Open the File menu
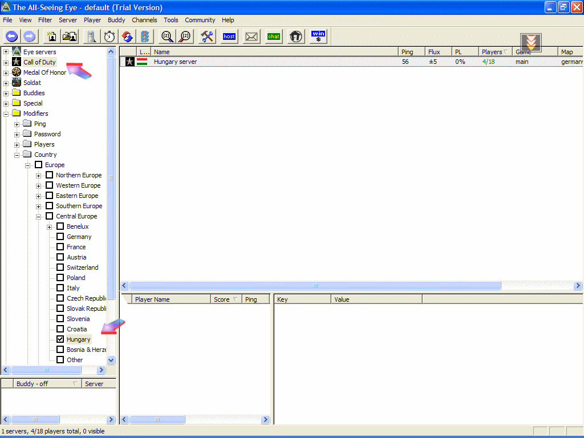The width and height of the screenshot is (584, 438). click(x=7, y=20)
